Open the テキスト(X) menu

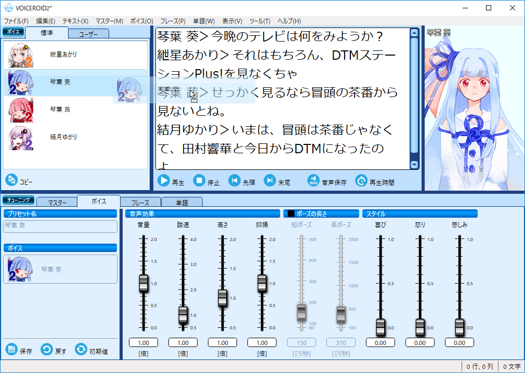point(75,21)
